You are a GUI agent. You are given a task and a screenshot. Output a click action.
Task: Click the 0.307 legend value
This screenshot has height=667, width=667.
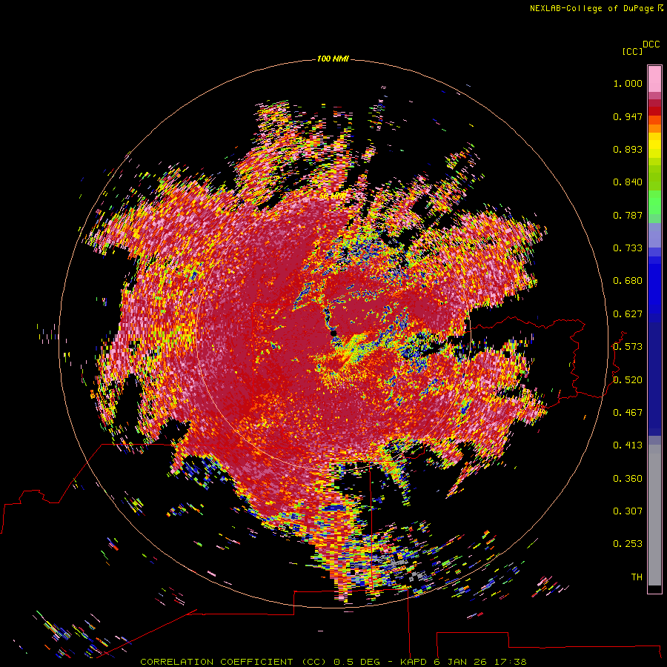pos(628,511)
